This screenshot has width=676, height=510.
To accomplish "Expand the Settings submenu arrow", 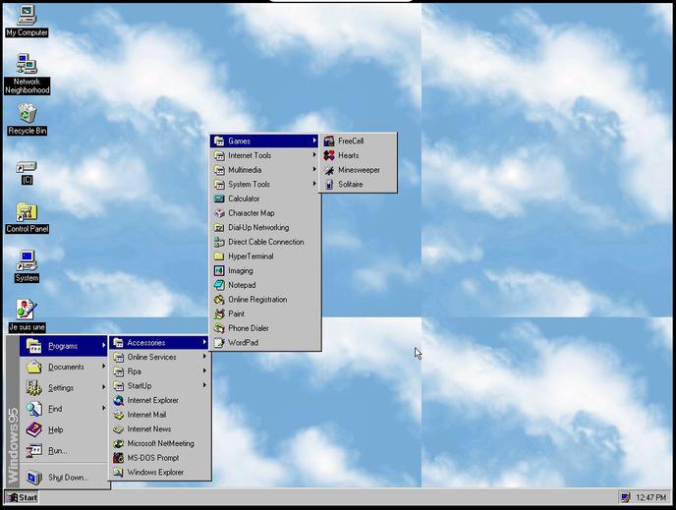I will point(103,387).
